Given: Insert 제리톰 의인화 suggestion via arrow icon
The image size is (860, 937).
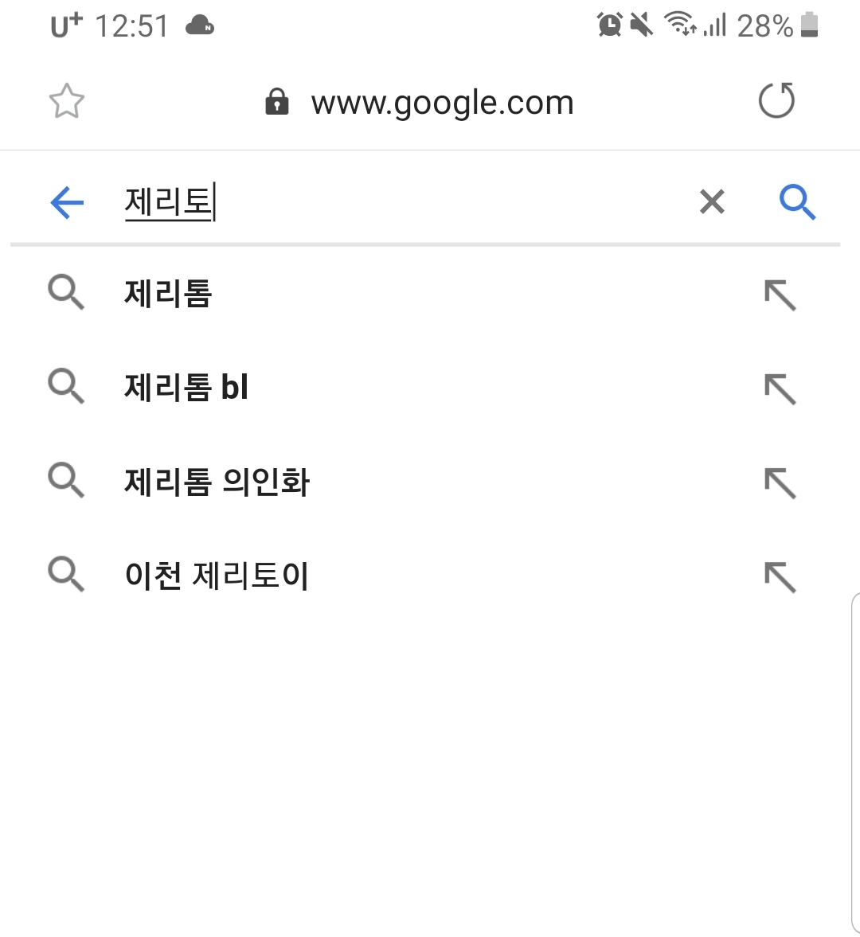Looking at the screenshot, I should [x=780, y=483].
